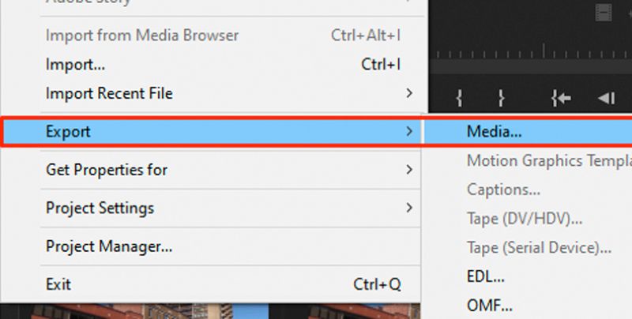Expand the Export submenu arrow
The image size is (632, 319).
tap(408, 132)
